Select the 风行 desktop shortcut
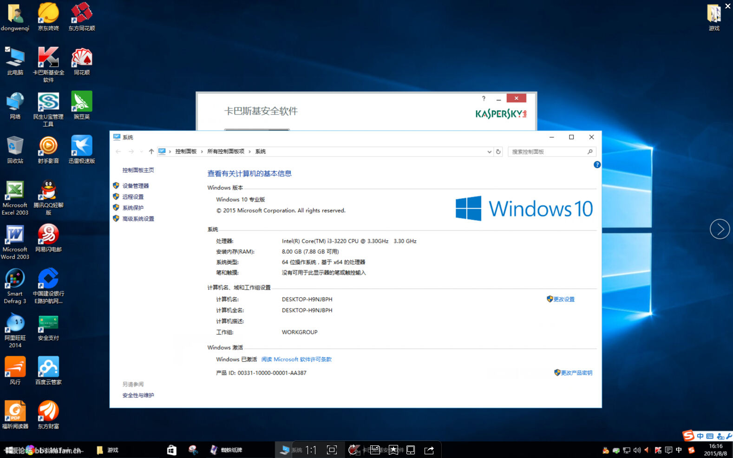Screen dimensions: 733x458 point(15,371)
